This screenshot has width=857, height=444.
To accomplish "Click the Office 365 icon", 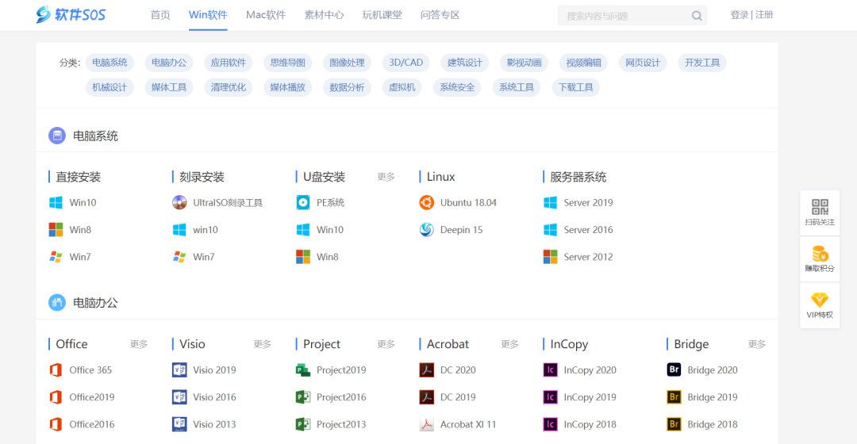I will click(56, 370).
